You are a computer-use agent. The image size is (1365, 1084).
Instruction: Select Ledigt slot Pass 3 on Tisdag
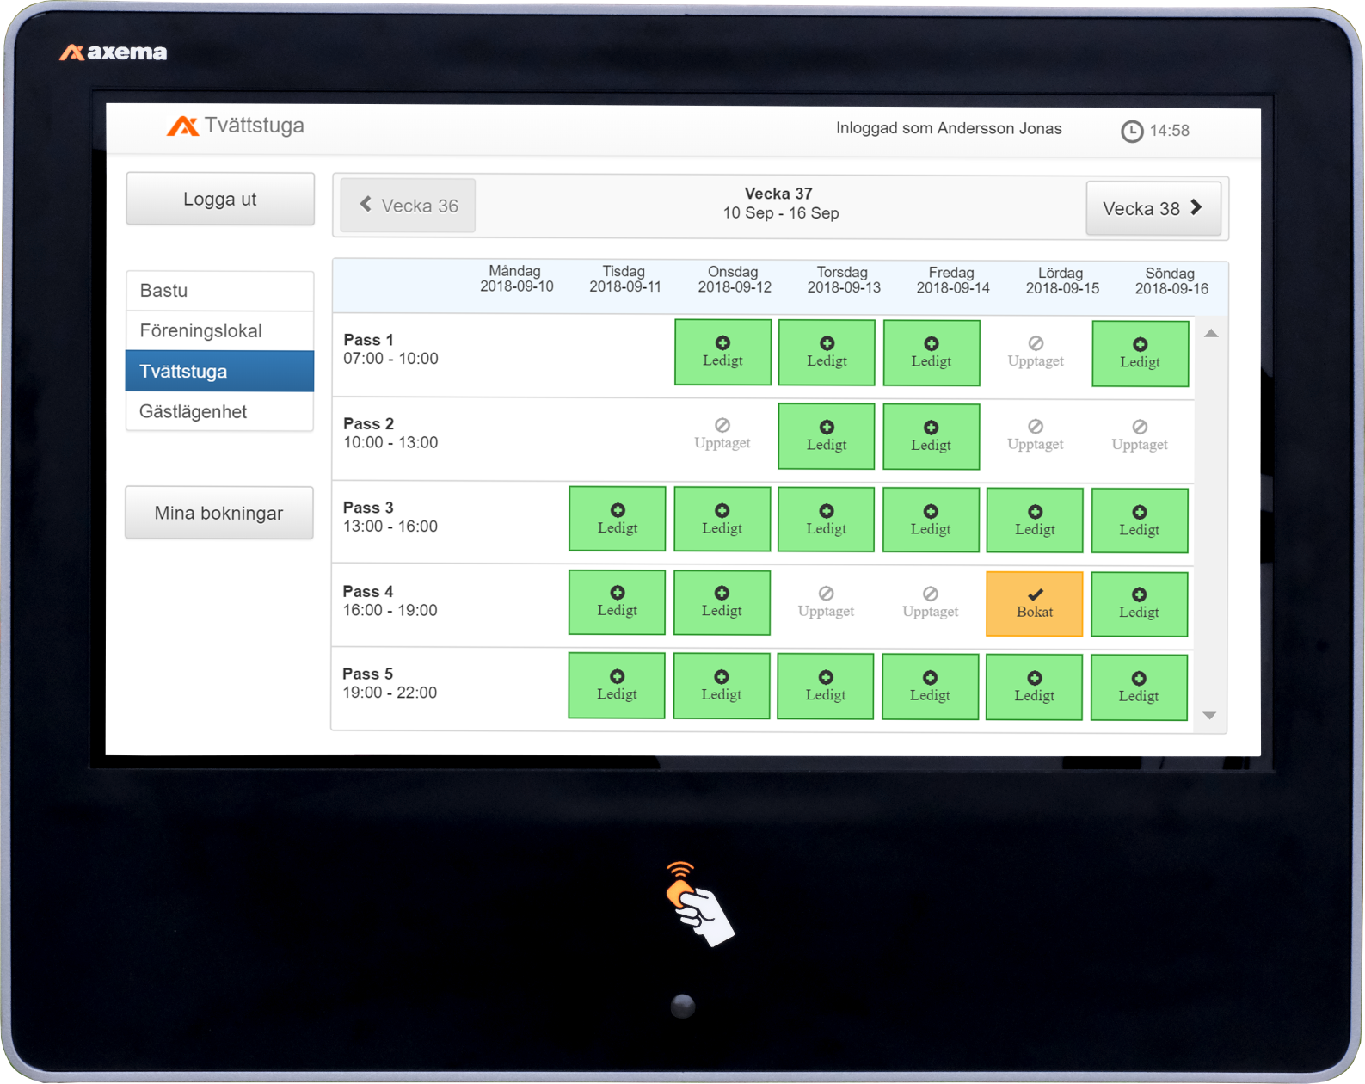click(x=617, y=519)
